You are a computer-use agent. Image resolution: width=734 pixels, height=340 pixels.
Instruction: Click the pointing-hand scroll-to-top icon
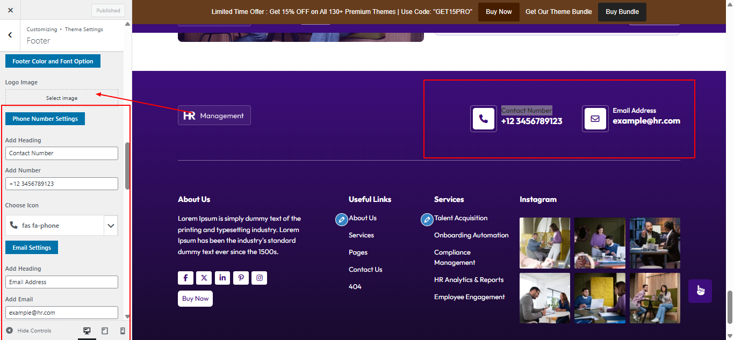click(x=700, y=290)
